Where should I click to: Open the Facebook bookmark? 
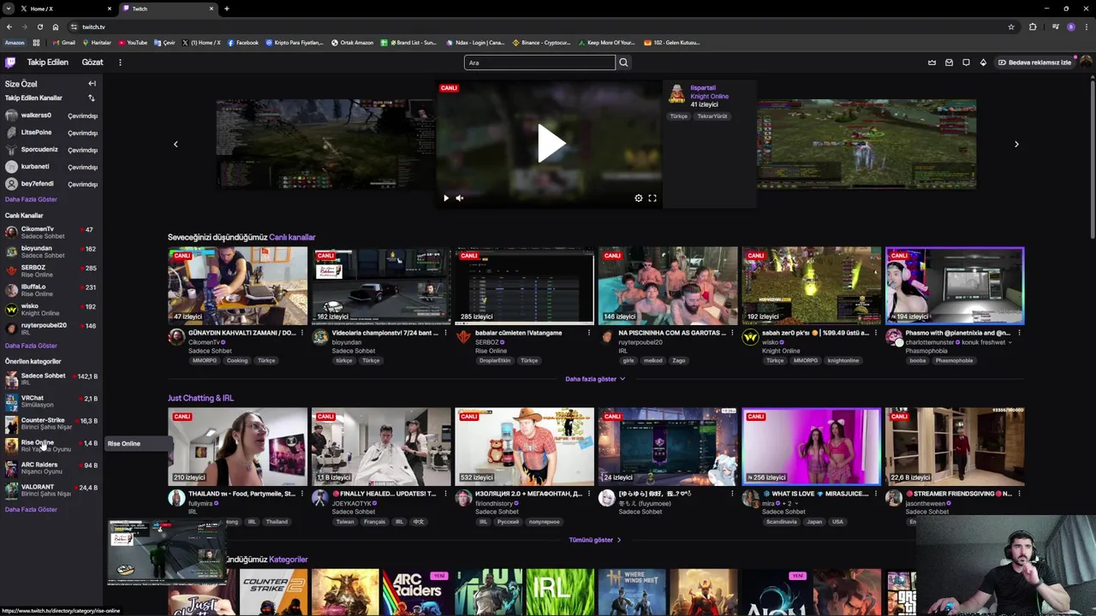click(x=243, y=43)
